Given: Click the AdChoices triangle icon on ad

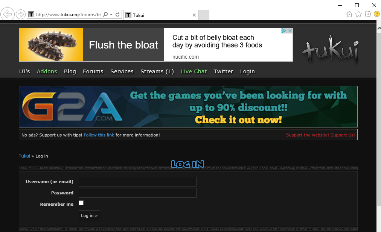Looking at the screenshot, I should [x=284, y=31].
